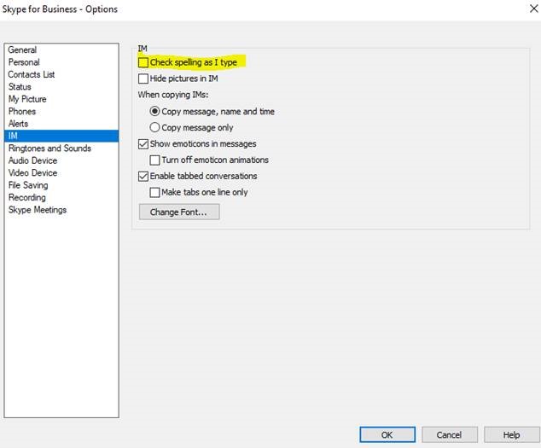Image resolution: width=541 pixels, height=448 pixels.
Task: Select Recording in sidebar list
Action: point(61,198)
